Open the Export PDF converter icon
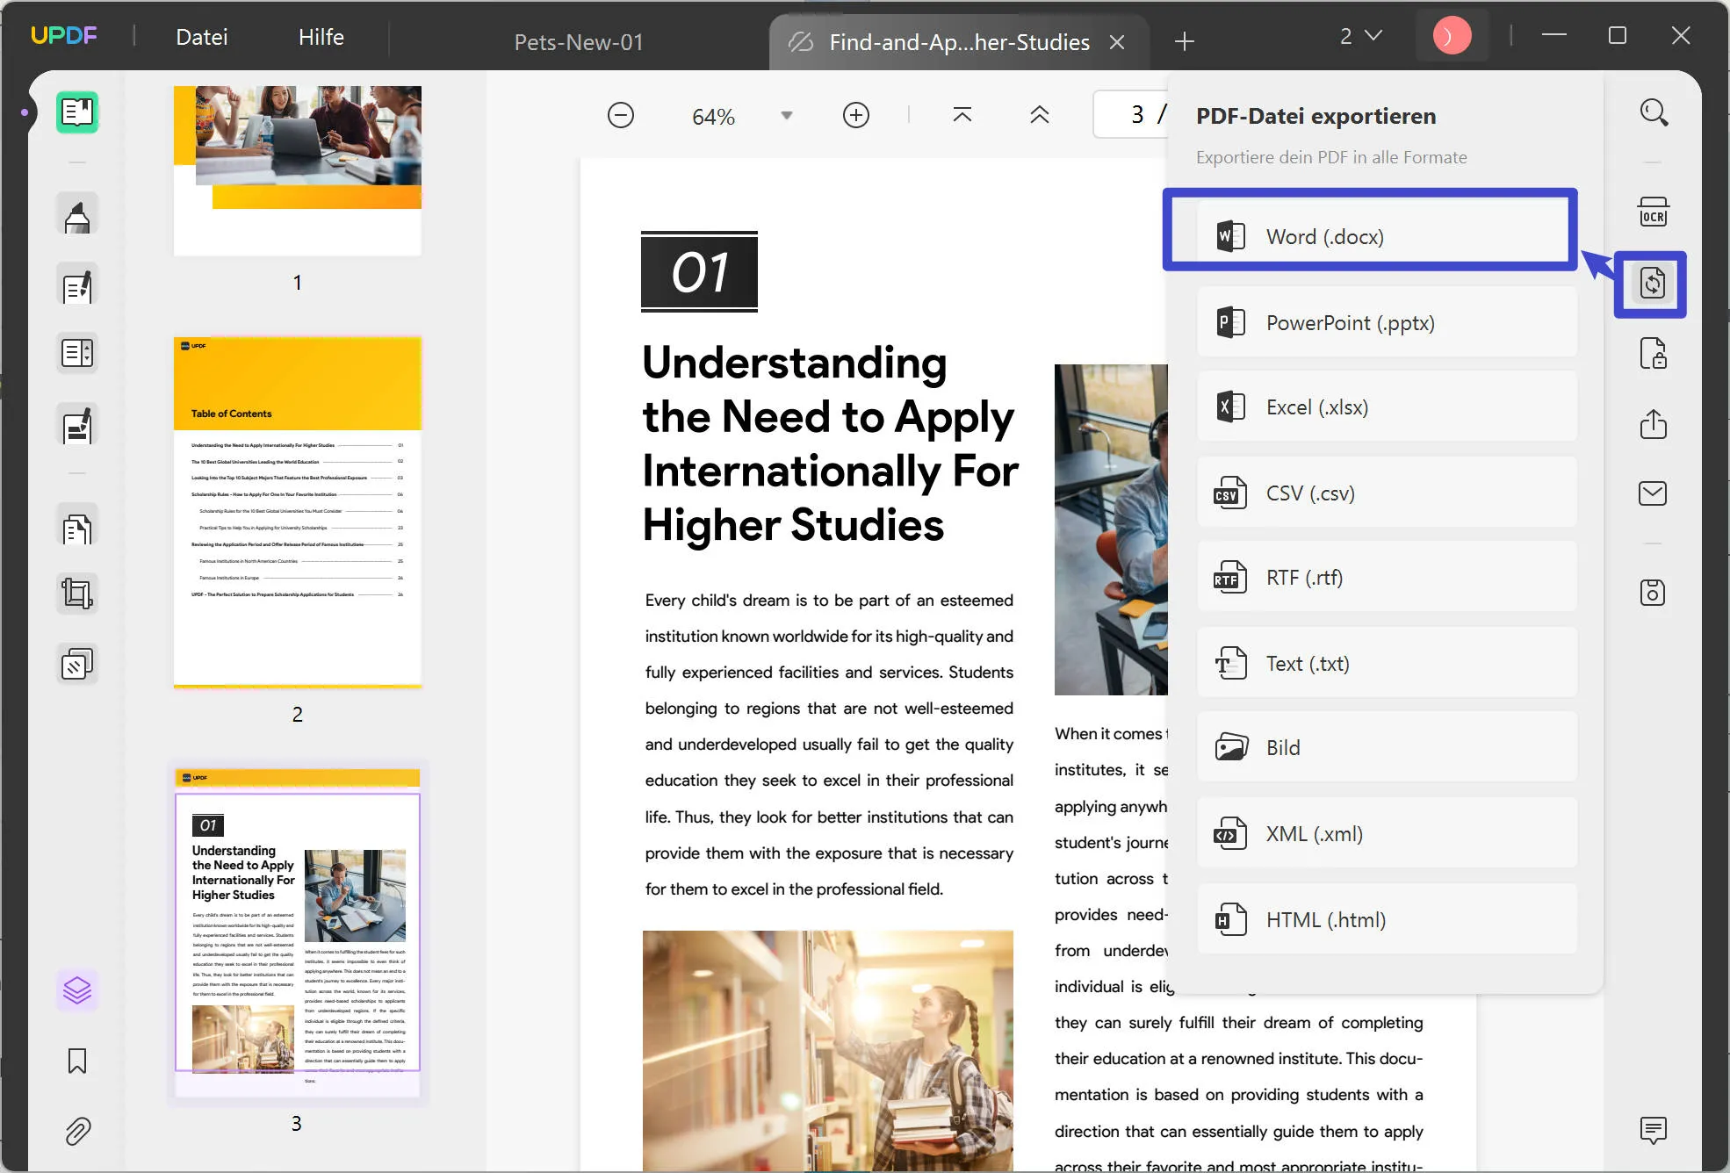The height and width of the screenshot is (1173, 1730). point(1652,284)
